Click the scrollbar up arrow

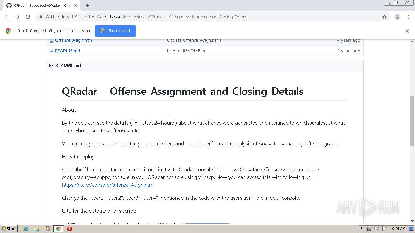(412, 42)
